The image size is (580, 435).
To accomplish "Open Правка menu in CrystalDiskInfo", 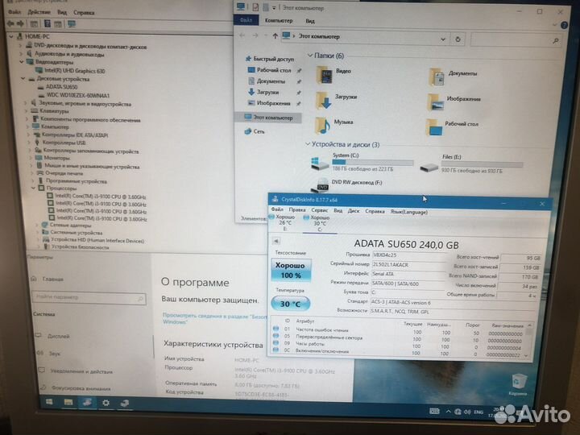I will [x=297, y=209].
